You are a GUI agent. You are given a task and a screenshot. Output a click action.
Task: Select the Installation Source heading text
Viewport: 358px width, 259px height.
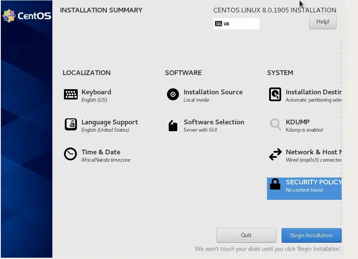click(213, 92)
